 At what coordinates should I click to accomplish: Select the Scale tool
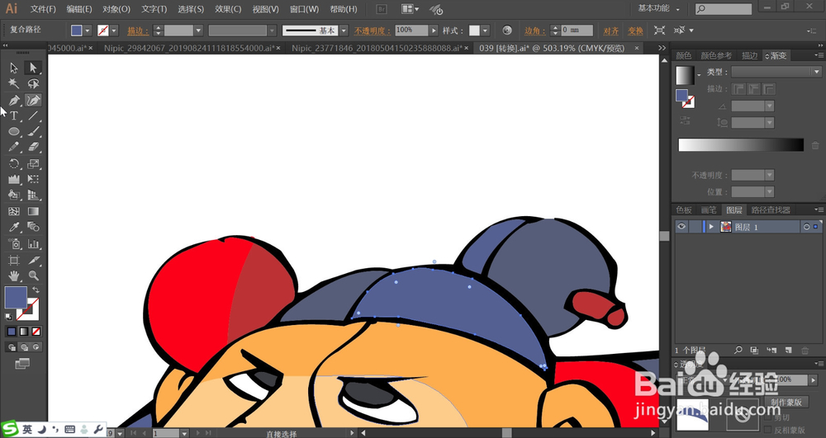[x=33, y=163]
